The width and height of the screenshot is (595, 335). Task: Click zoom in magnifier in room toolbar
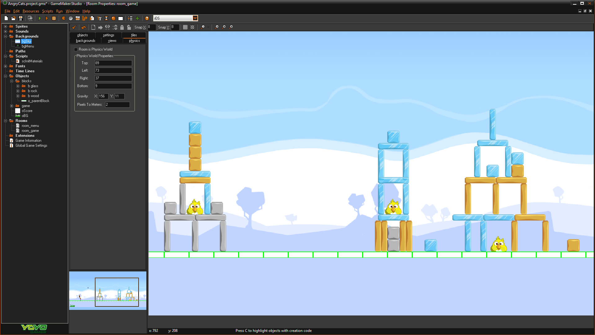point(231,27)
